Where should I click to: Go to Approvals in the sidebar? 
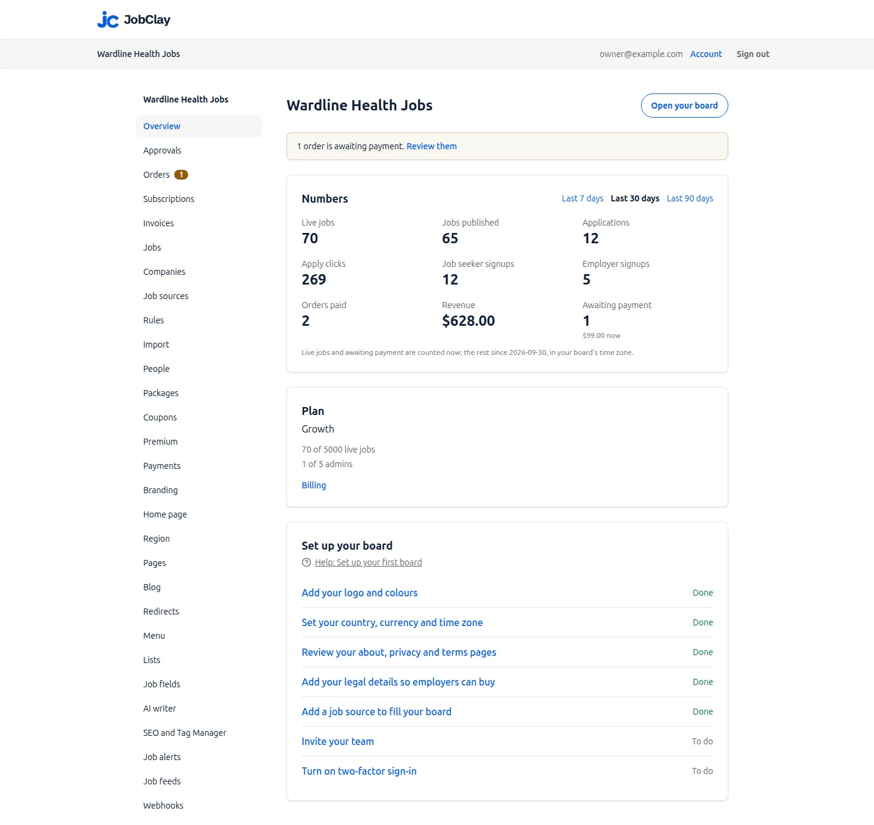click(199, 150)
